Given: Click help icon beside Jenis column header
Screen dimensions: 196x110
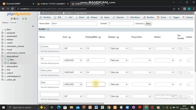Looking at the screenshot, I should coord(70,37).
